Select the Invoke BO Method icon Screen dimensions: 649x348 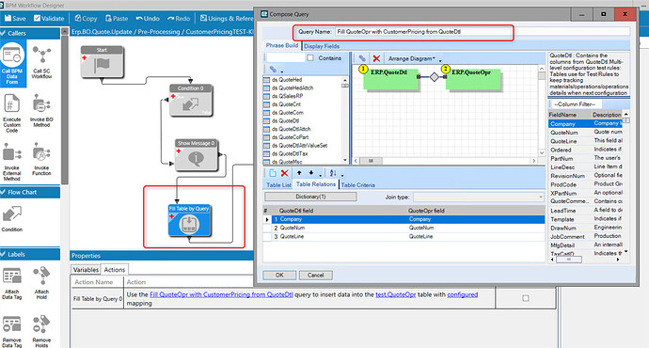(x=41, y=110)
